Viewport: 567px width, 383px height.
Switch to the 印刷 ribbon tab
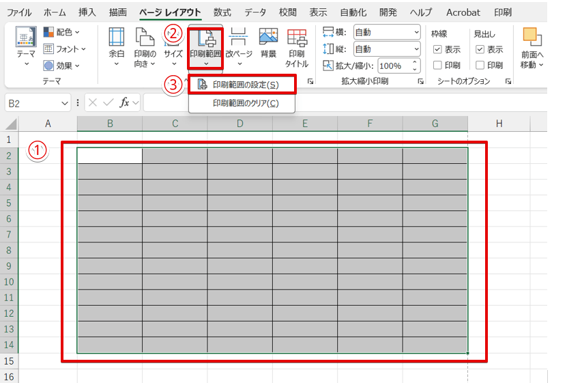pos(503,12)
